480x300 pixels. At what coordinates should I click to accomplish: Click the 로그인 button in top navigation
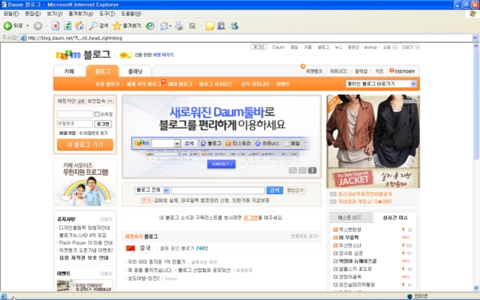tap(259, 47)
